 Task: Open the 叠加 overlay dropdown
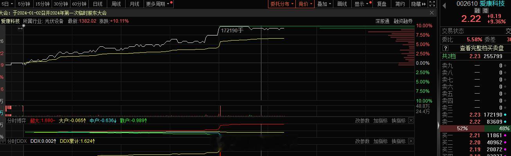click(x=324, y=4)
